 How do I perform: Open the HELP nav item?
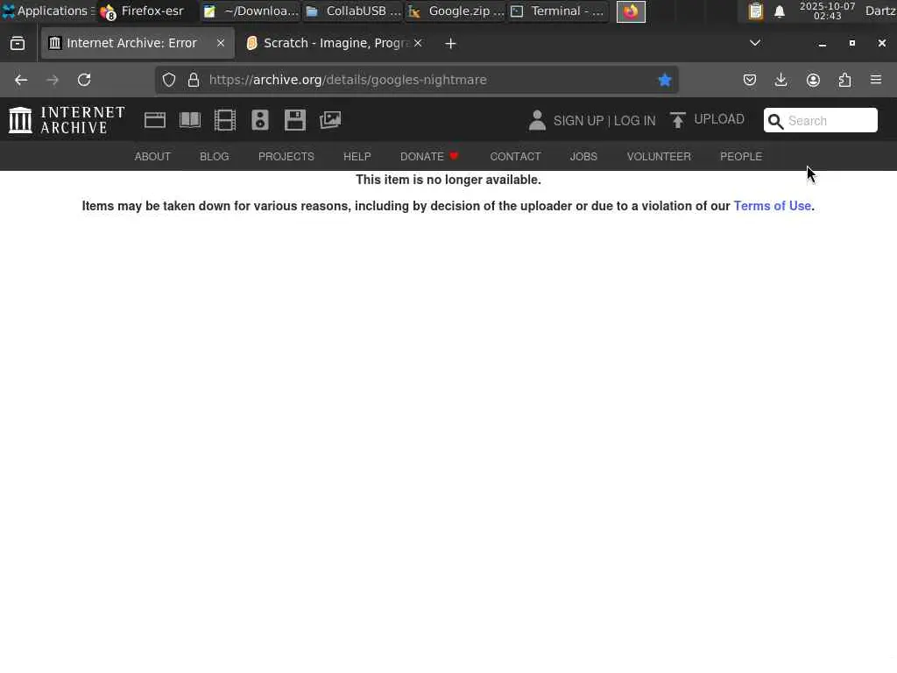pyautogui.click(x=357, y=157)
